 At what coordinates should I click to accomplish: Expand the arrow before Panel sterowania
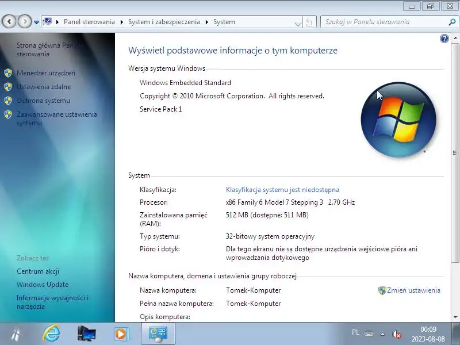tap(57, 22)
